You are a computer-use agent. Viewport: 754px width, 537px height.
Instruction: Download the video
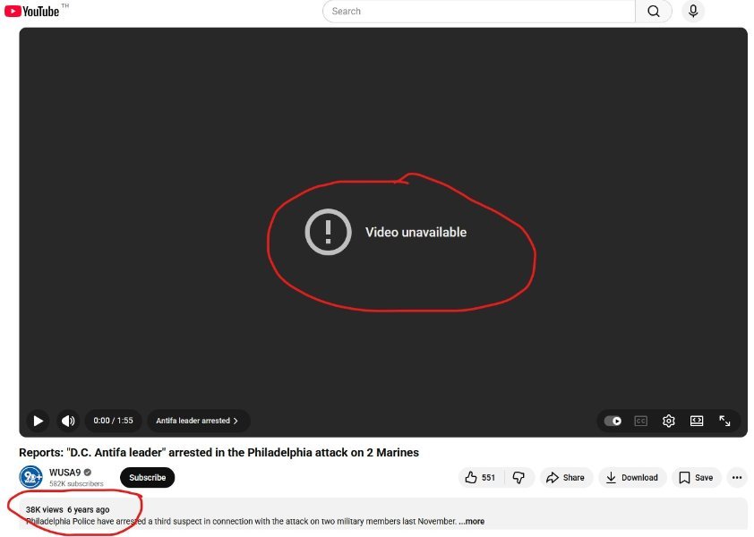[632, 478]
